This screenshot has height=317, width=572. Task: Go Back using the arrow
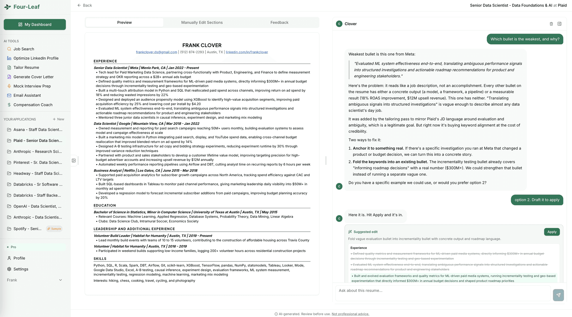(x=85, y=5)
